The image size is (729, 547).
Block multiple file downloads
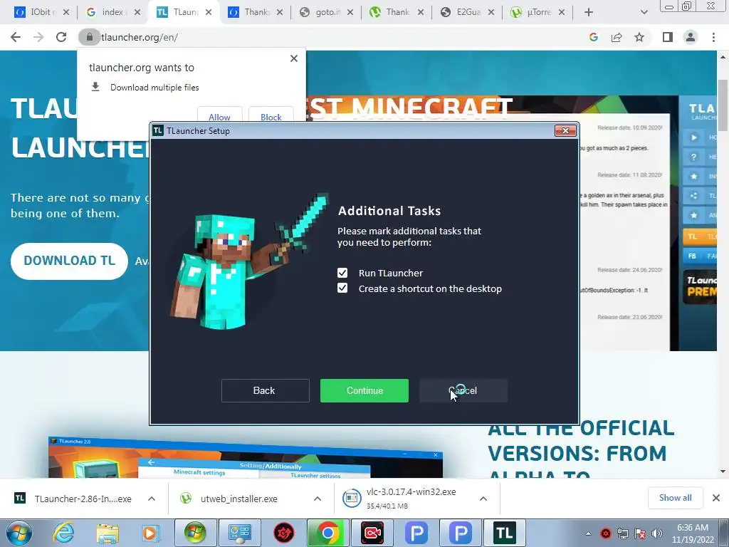(x=271, y=117)
